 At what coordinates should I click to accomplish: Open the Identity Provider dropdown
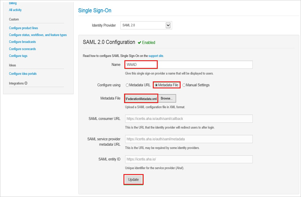coord(168,25)
